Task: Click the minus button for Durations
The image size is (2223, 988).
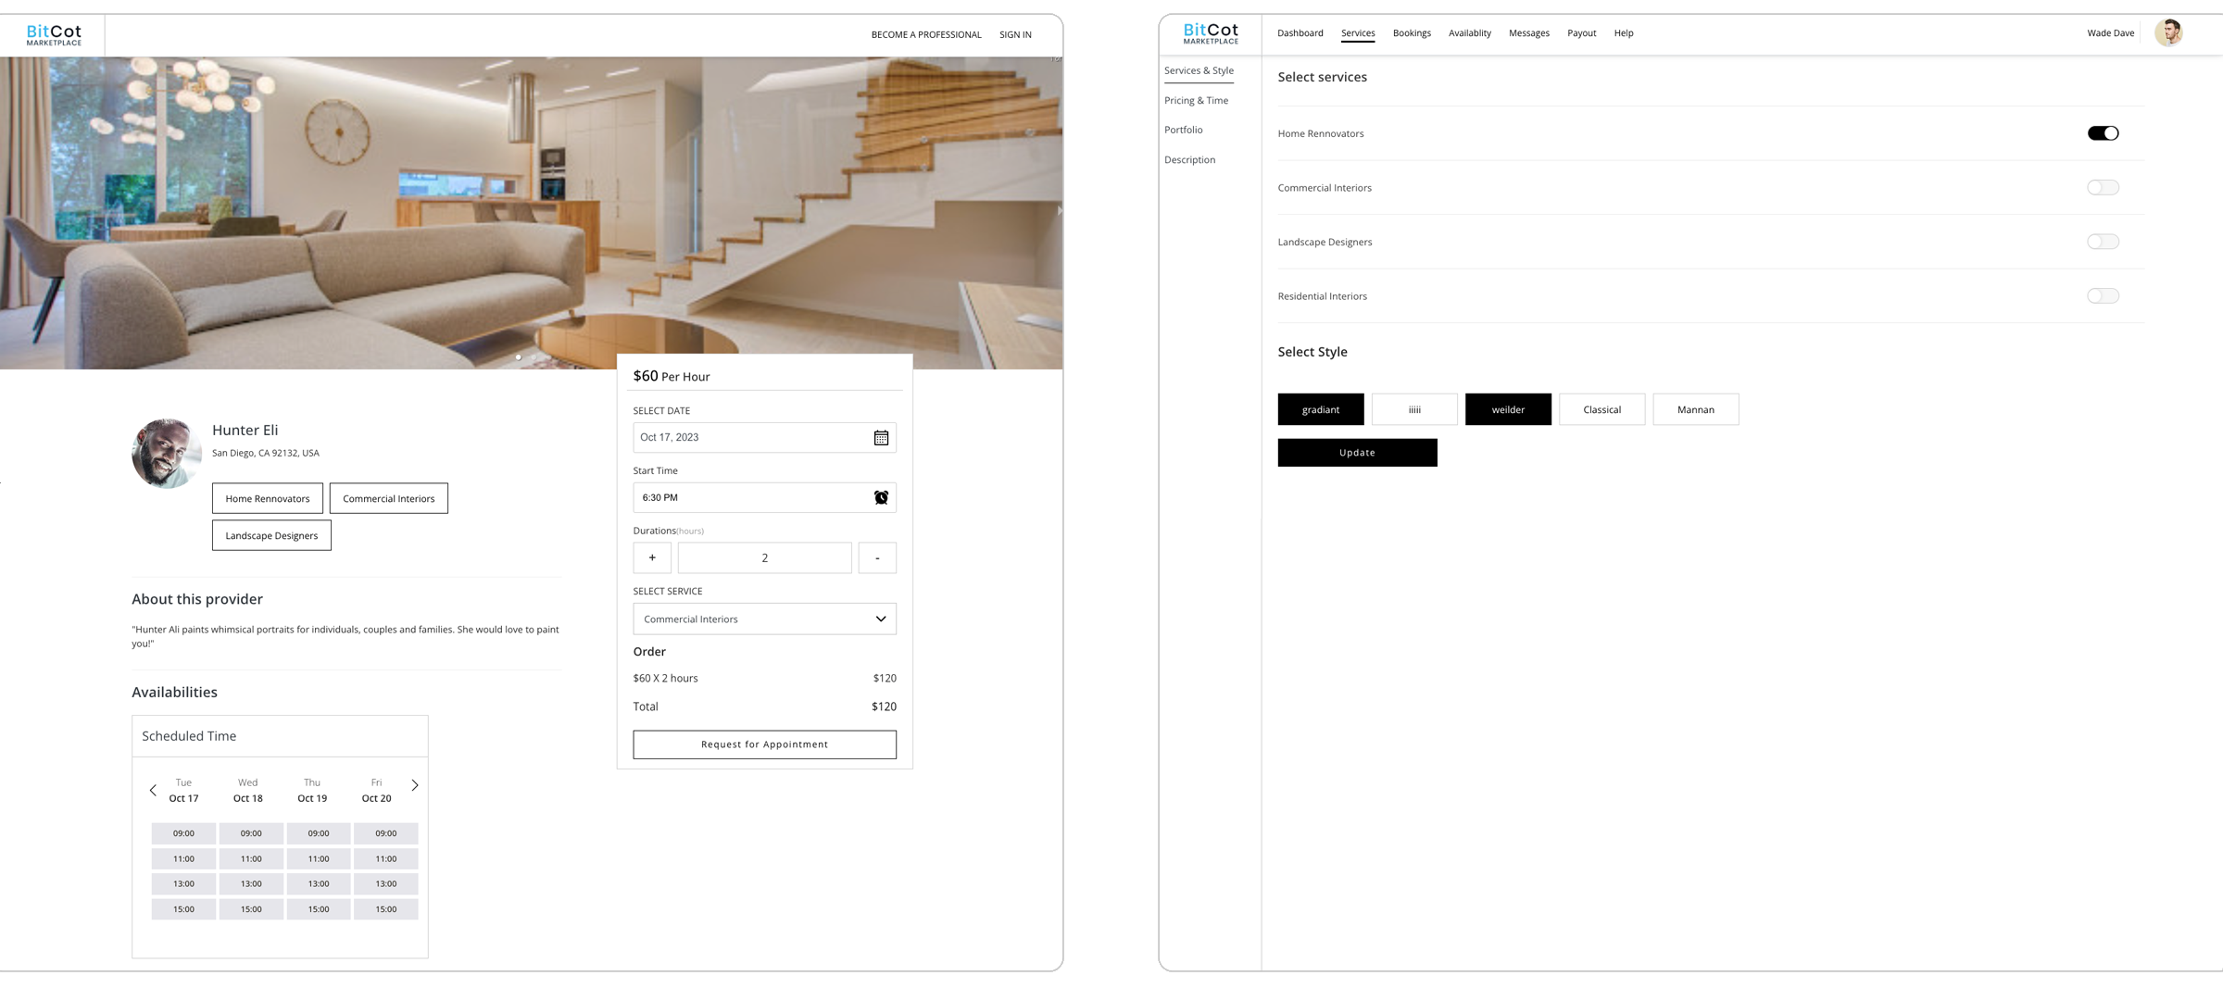Action: [876, 557]
